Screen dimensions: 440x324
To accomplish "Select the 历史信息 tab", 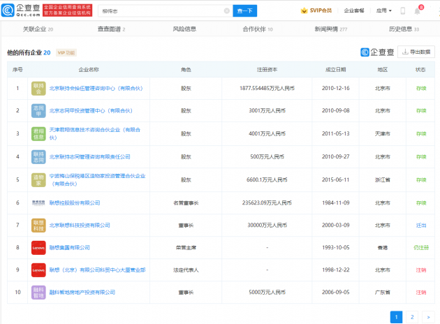I will click(x=404, y=29).
